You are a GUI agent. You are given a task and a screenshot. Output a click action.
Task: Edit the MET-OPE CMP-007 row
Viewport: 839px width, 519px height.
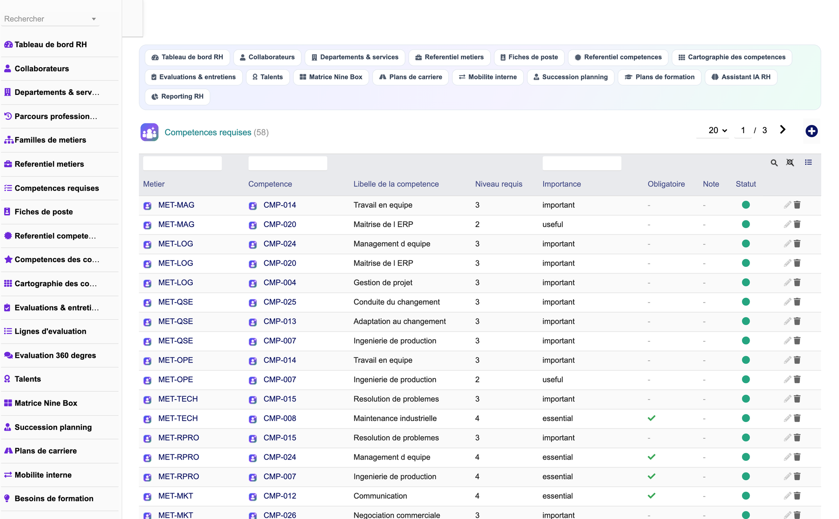point(787,379)
